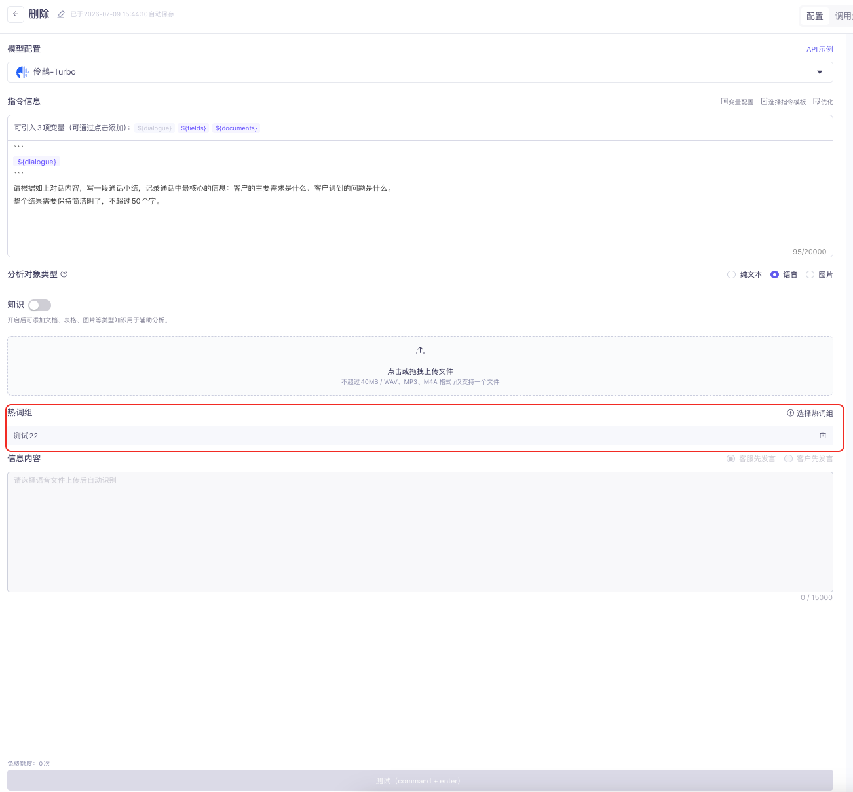Choose 客户先发言 radio option

[788, 459]
